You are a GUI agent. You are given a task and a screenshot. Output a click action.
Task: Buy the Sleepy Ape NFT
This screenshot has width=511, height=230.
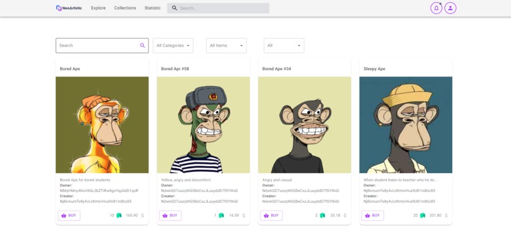[373, 215]
